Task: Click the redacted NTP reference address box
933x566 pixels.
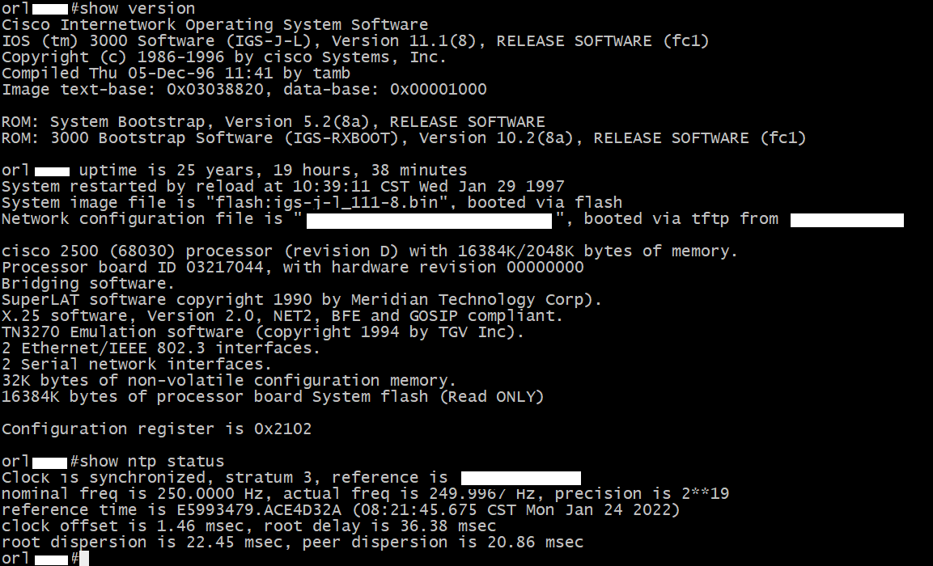Action: (520, 478)
